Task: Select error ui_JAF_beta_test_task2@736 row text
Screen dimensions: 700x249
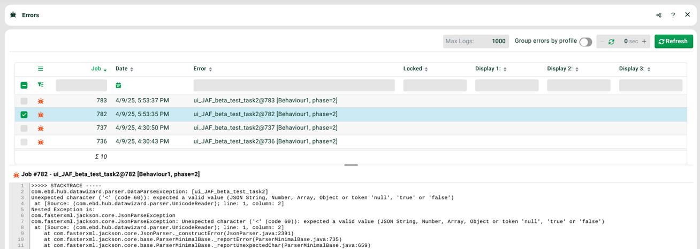Action: [x=265, y=142]
